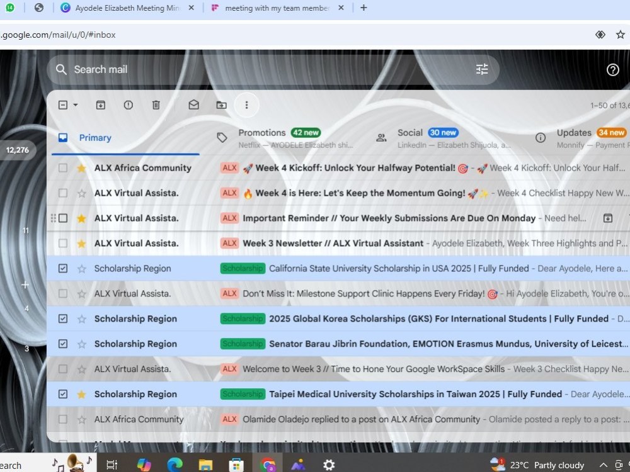Image resolution: width=630 pixels, height=472 pixels.
Task: Click the browser extension diamond icon in address bar
Action: tap(600, 35)
